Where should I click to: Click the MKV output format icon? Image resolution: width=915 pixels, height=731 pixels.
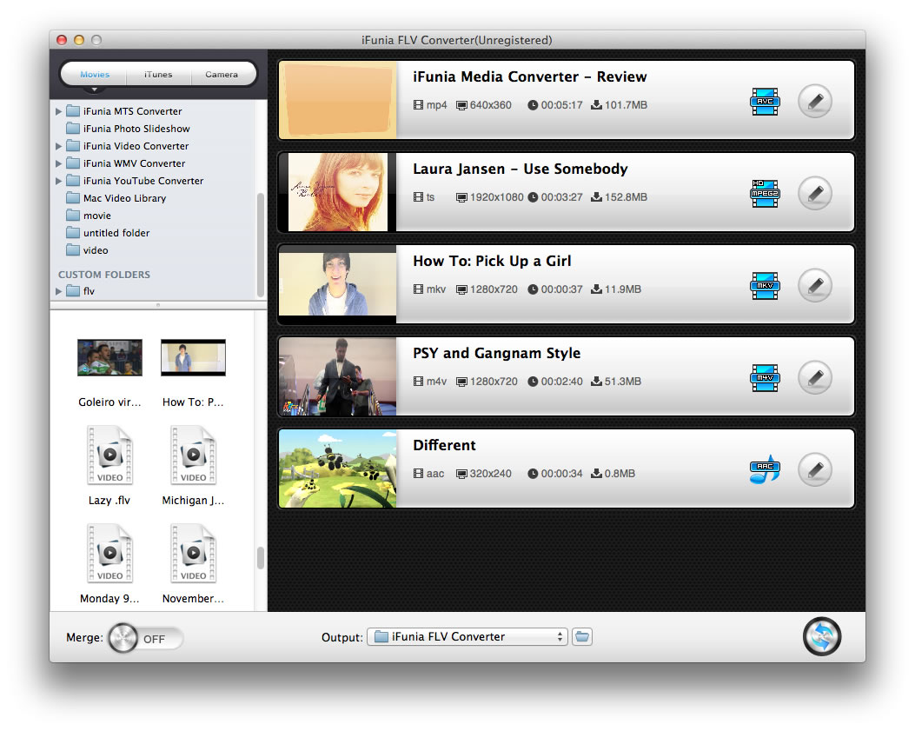(x=765, y=286)
